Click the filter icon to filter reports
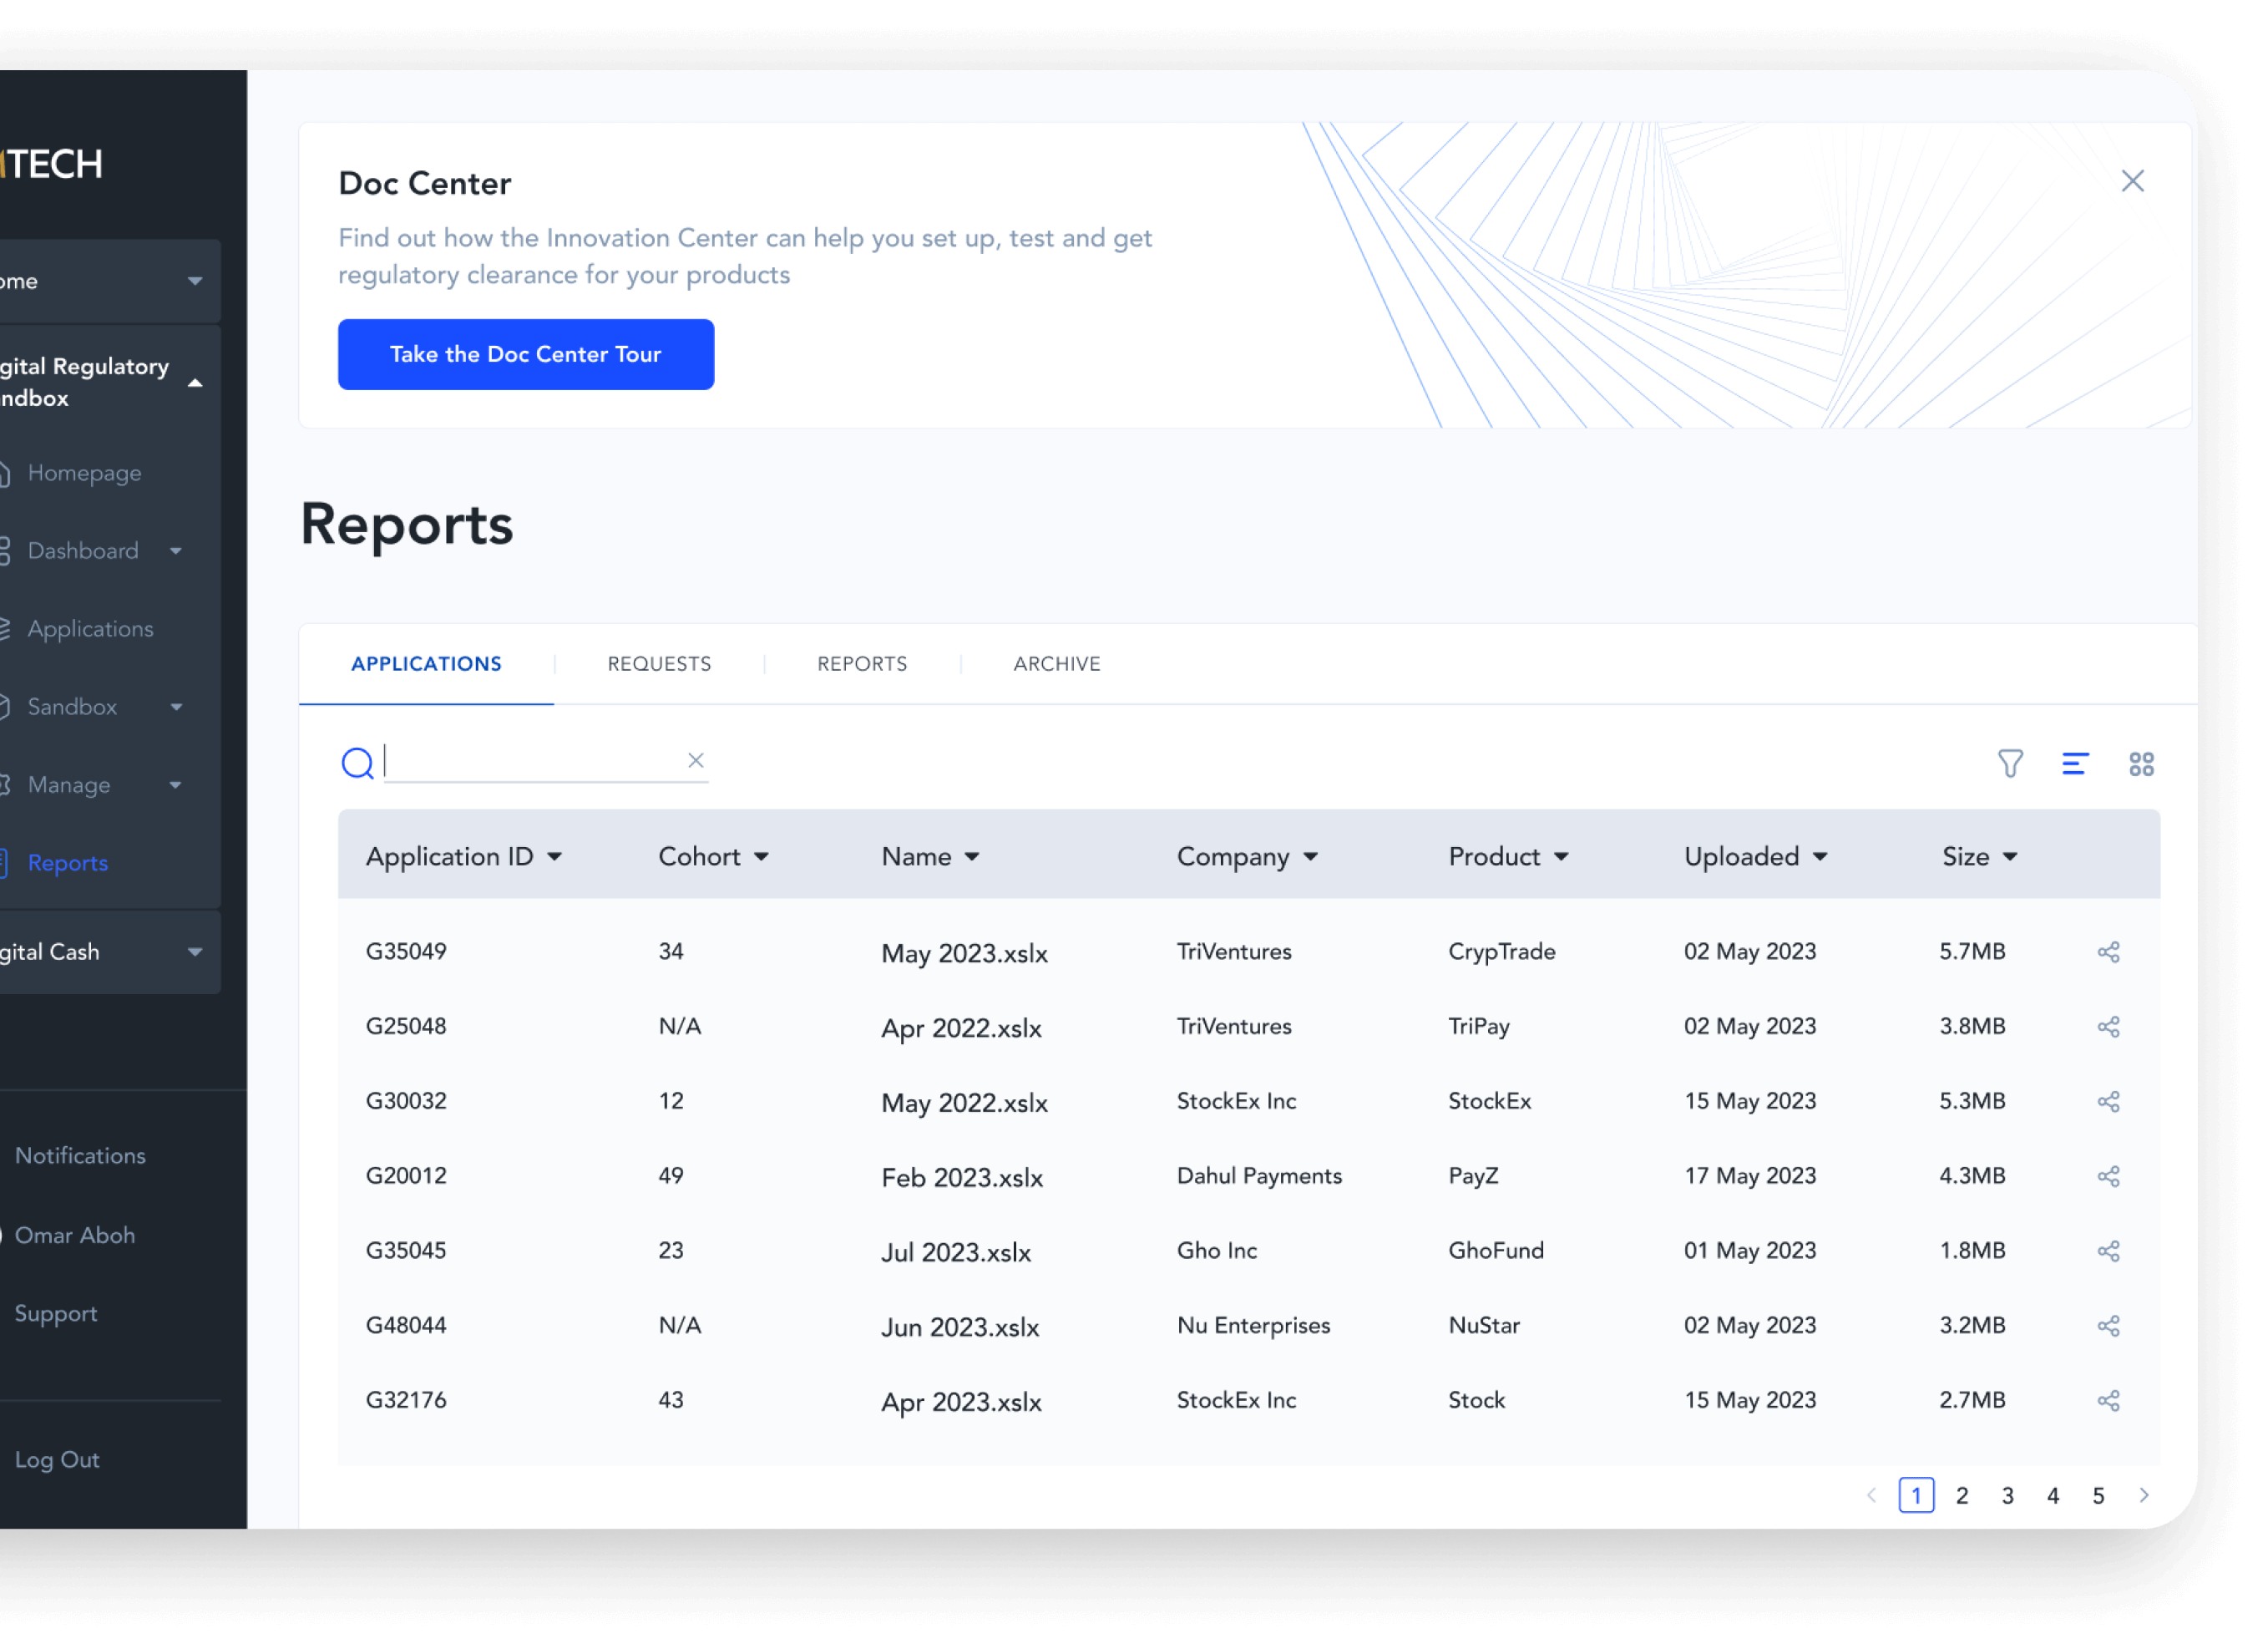 click(2011, 763)
